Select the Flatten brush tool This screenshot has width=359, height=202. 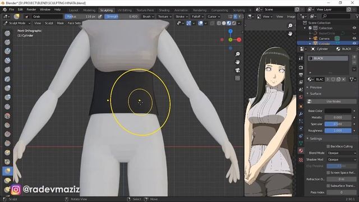pos(7,125)
